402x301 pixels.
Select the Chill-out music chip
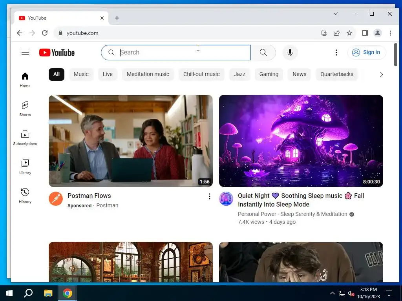[201, 74]
